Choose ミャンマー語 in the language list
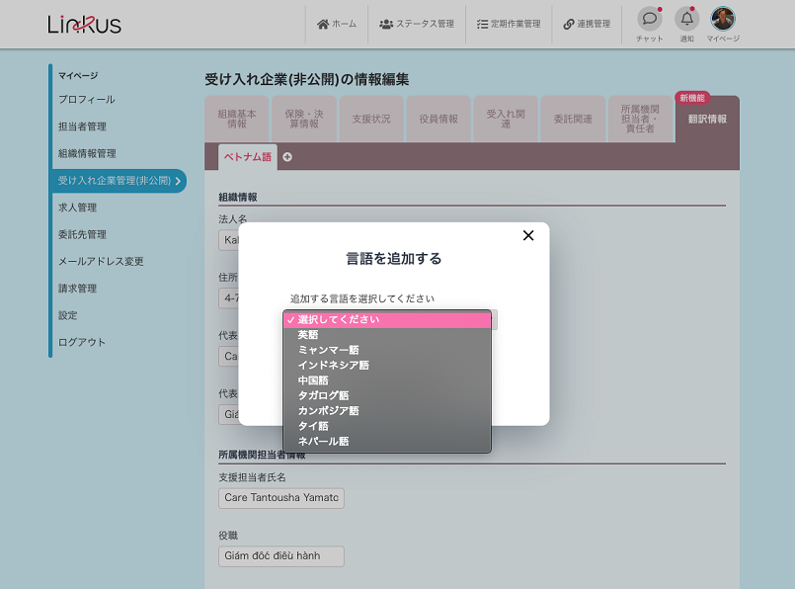Screen dimensions: 795x589 [328, 350]
